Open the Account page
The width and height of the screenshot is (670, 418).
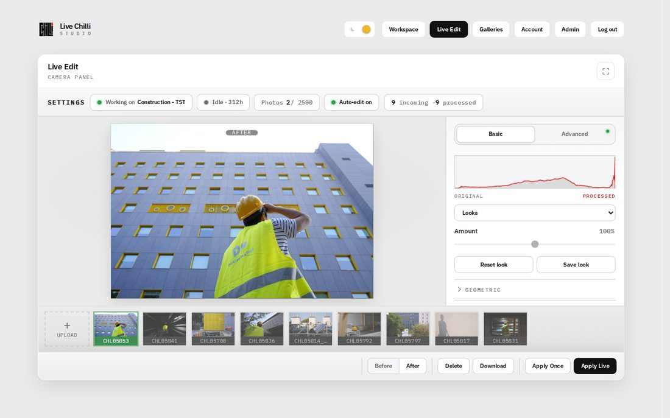[532, 29]
